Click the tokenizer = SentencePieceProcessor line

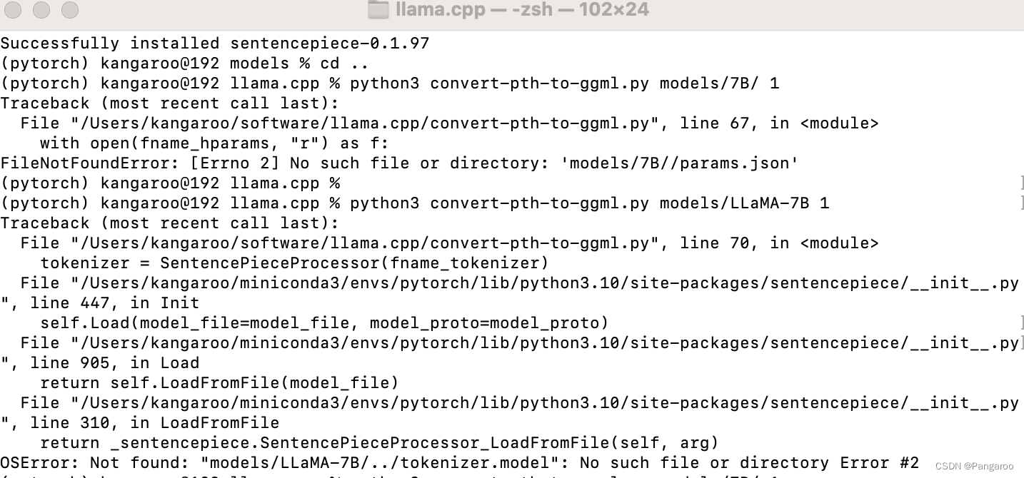294,263
